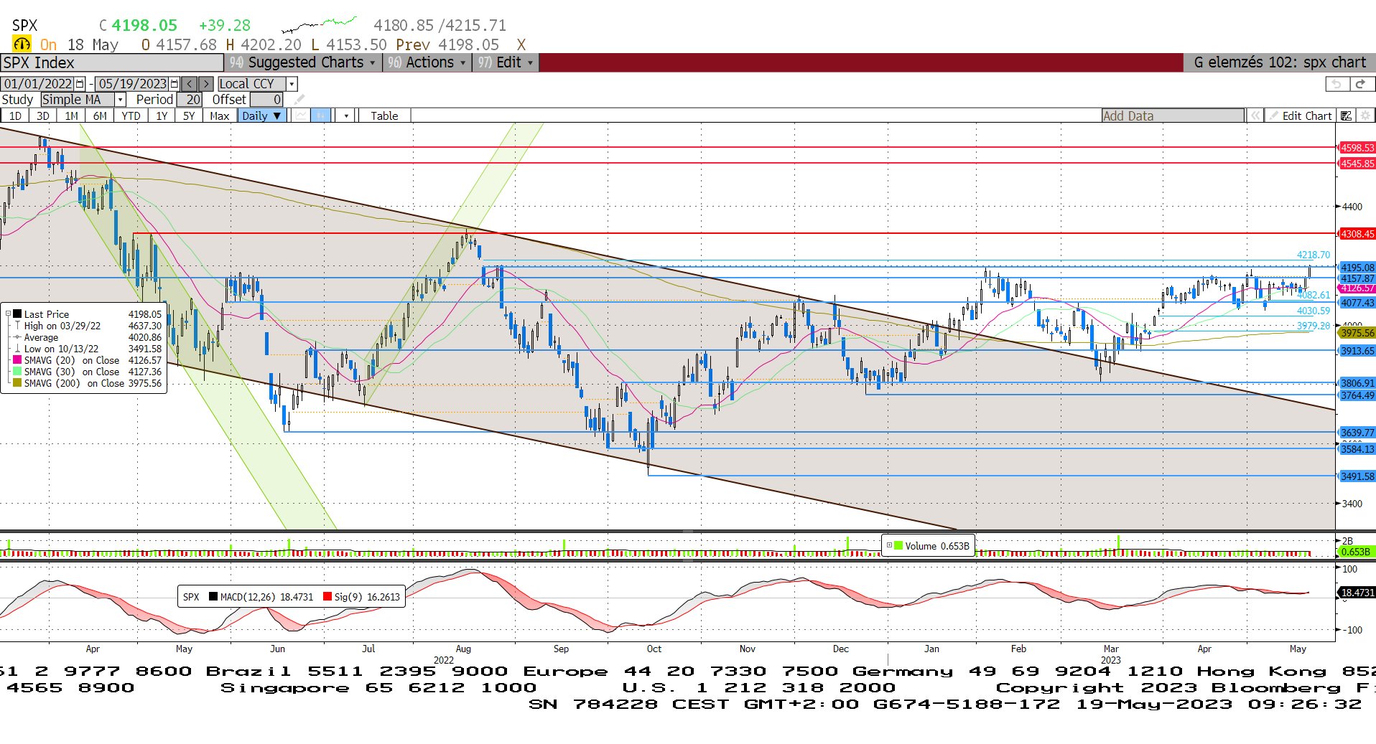Screen dimensions: 1376x744
Task: Select the 5Y range tab
Action: [x=189, y=116]
